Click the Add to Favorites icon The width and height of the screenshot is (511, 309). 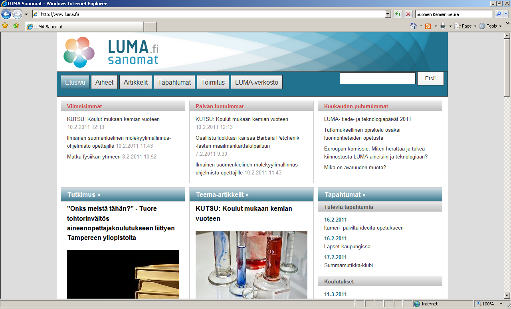16,26
